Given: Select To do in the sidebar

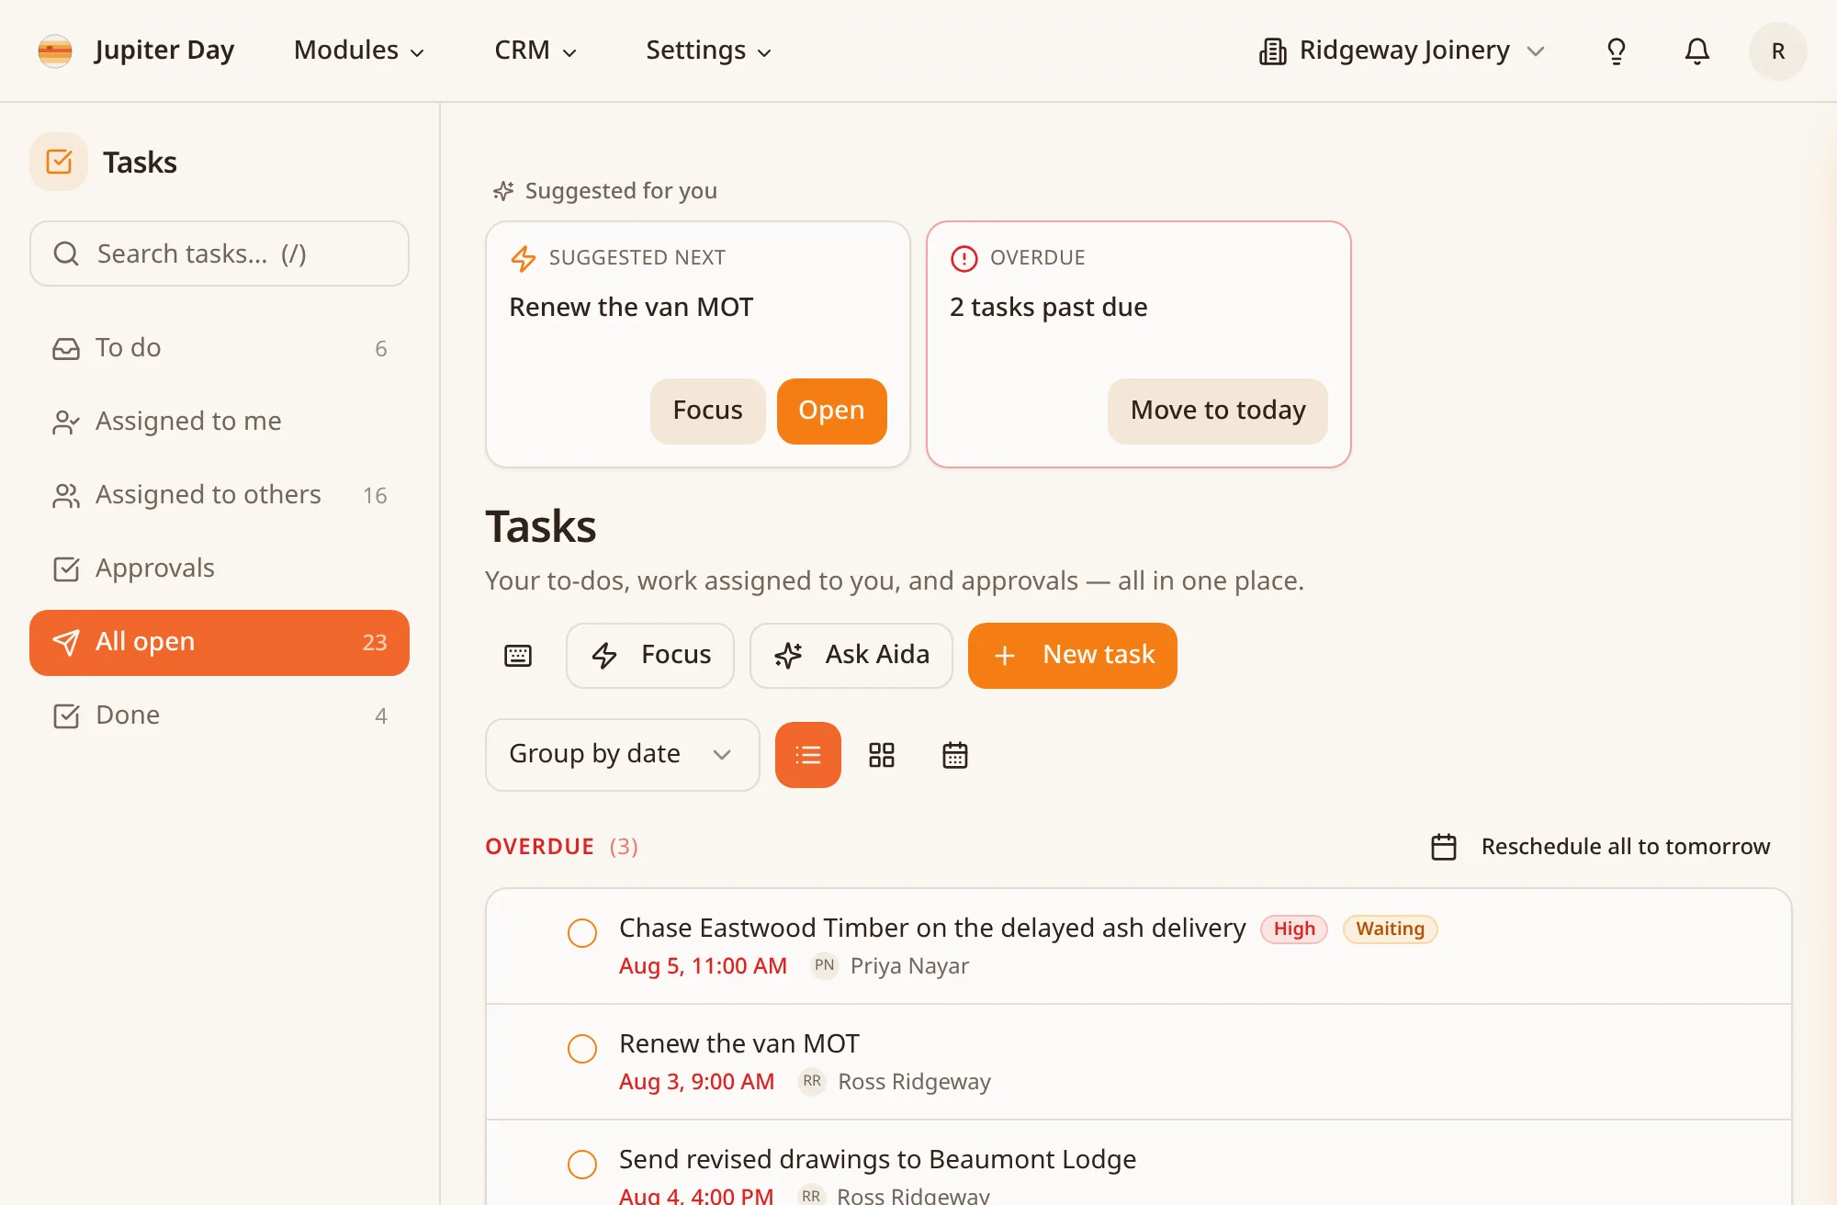Looking at the screenshot, I should pyautogui.click(x=220, y=348).
